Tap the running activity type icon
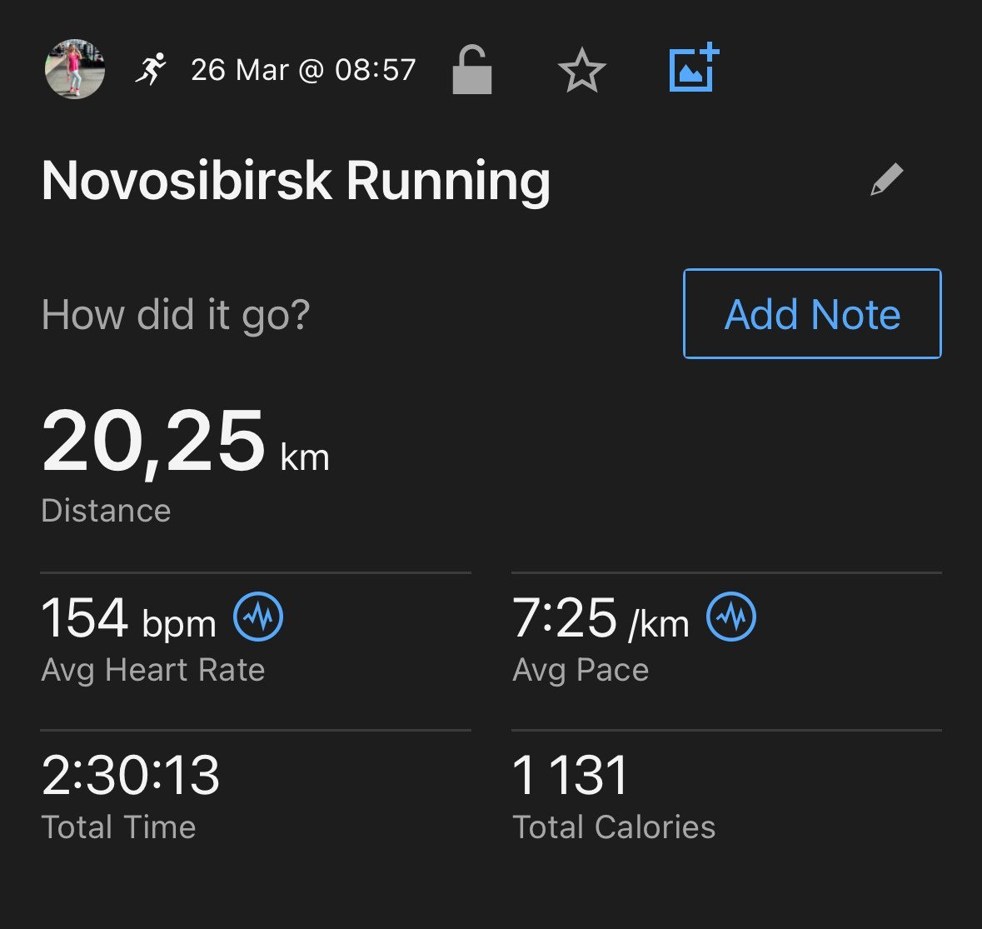 coord(151,69)
